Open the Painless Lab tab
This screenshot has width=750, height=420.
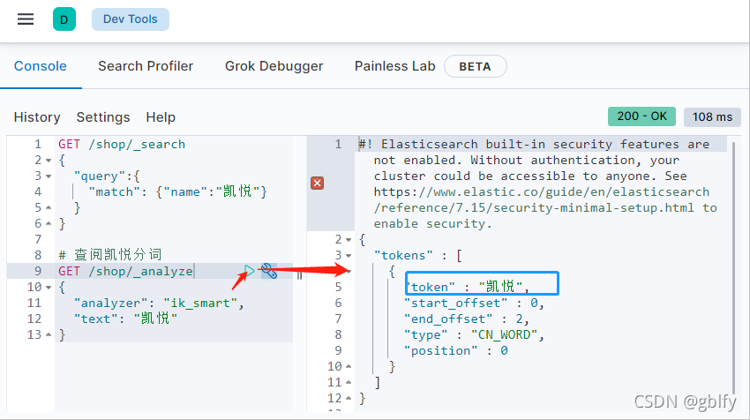click(394, 66)
